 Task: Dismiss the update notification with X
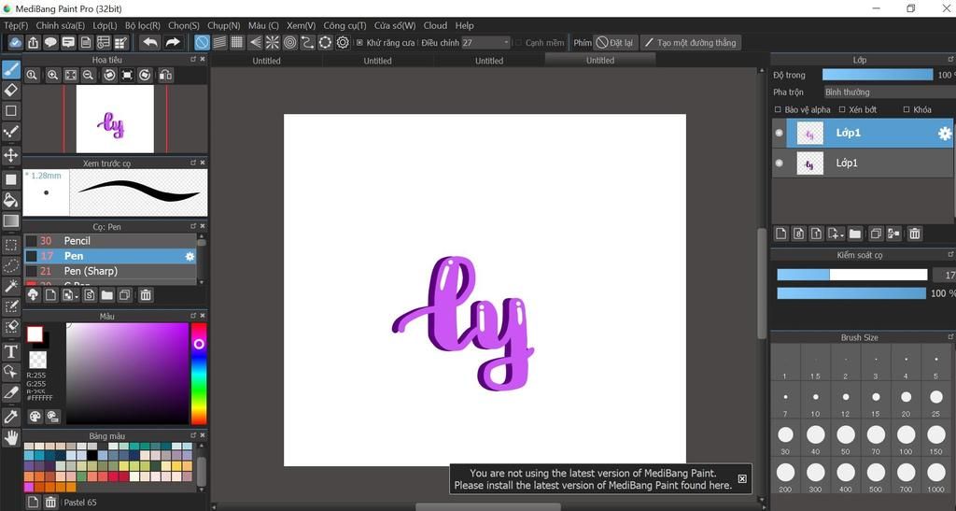click(742, 478)
